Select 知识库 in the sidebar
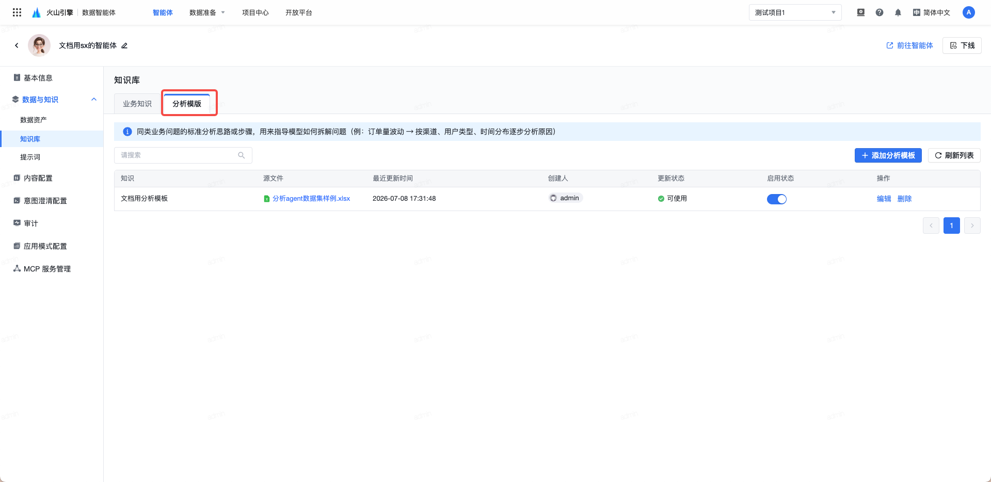The height and width of the screenshot is (482, 991). (52, 139)
